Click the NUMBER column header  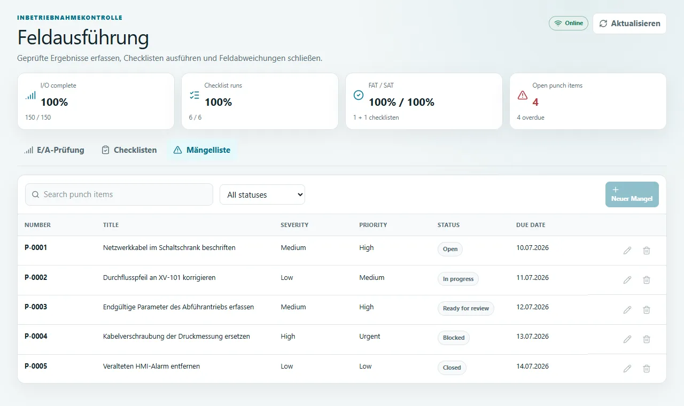coord(37,225)
